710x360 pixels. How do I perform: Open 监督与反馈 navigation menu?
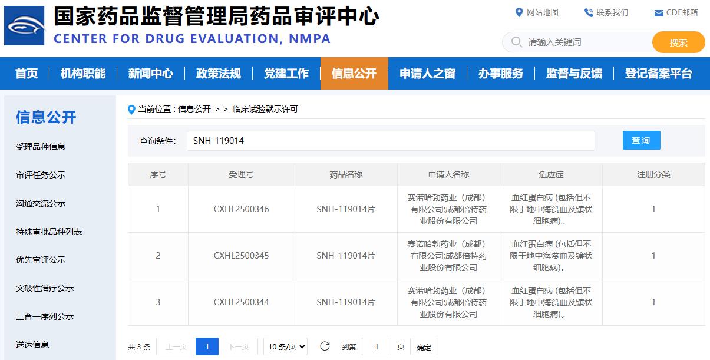click(574, 74)
